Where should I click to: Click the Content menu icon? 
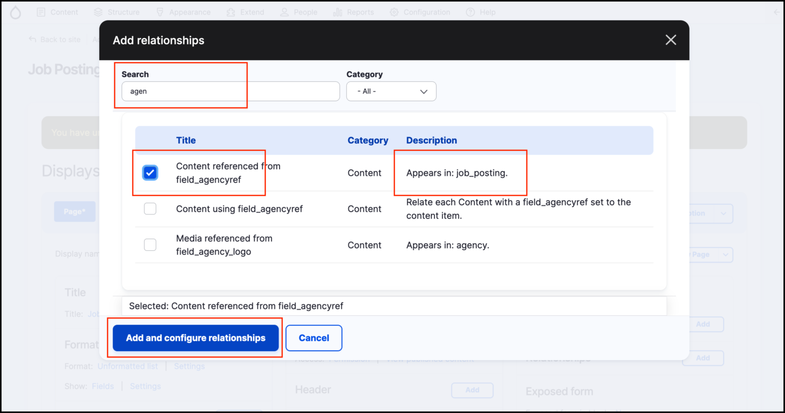coord(41,12)
